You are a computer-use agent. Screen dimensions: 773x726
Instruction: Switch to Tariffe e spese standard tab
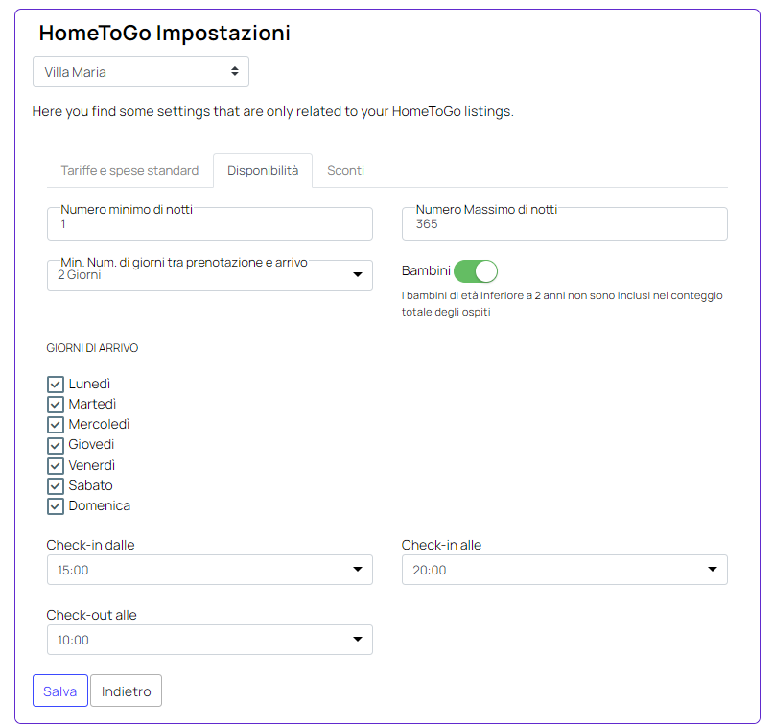tap(129, 170)
